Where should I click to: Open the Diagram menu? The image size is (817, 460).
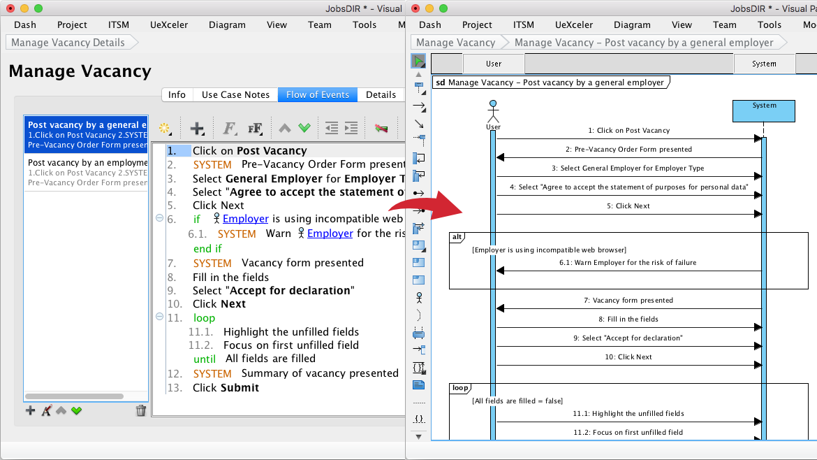coord(227,24)
